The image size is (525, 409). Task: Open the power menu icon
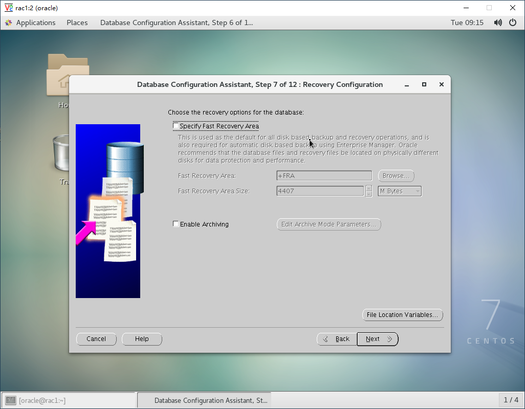click(513, 22)
